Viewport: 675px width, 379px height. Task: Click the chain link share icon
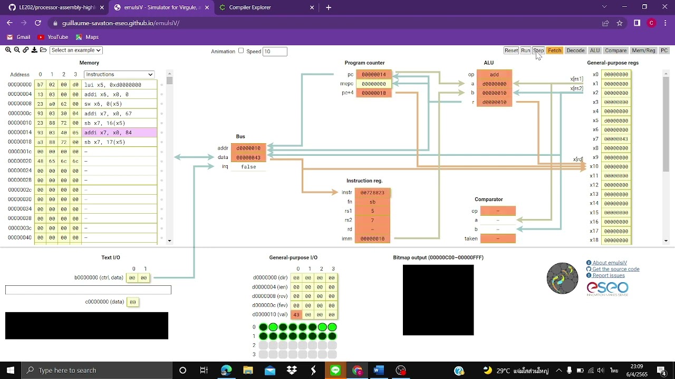26,50
